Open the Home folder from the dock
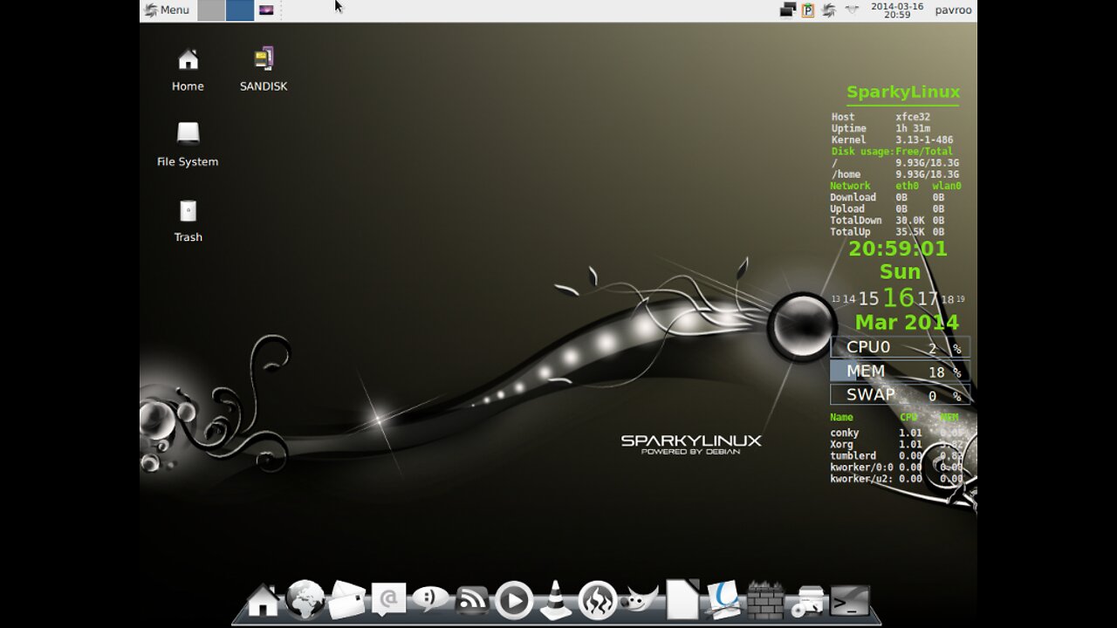Image resolution: width=1117 pixels, height=628 pixels. pos(263,601)
